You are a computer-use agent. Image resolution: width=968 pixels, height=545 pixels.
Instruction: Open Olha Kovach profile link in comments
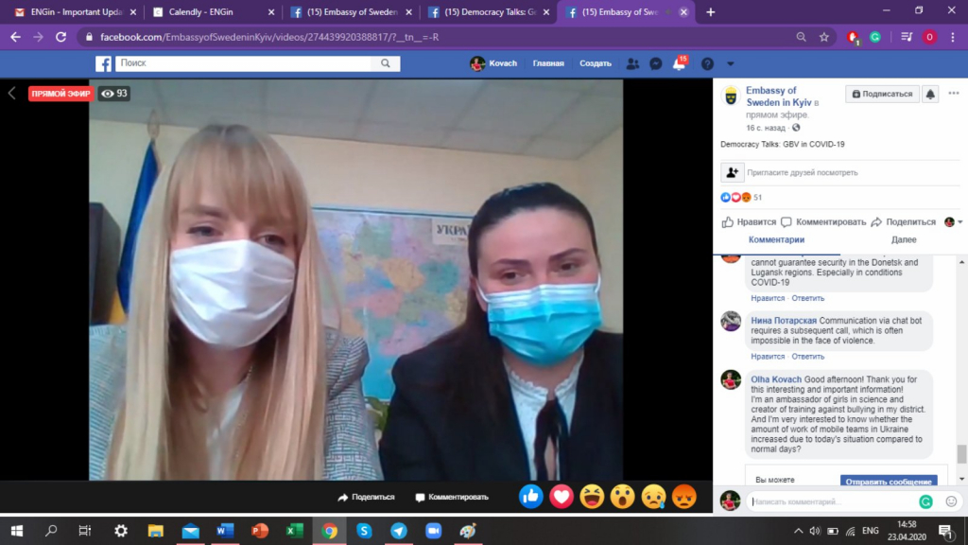coord(776,379)
